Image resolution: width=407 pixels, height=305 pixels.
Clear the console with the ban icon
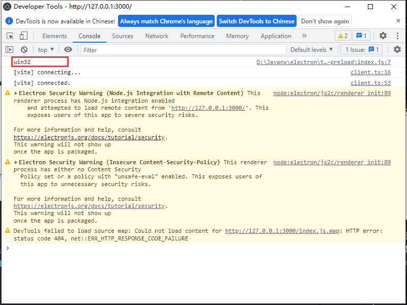coord(24,49)
